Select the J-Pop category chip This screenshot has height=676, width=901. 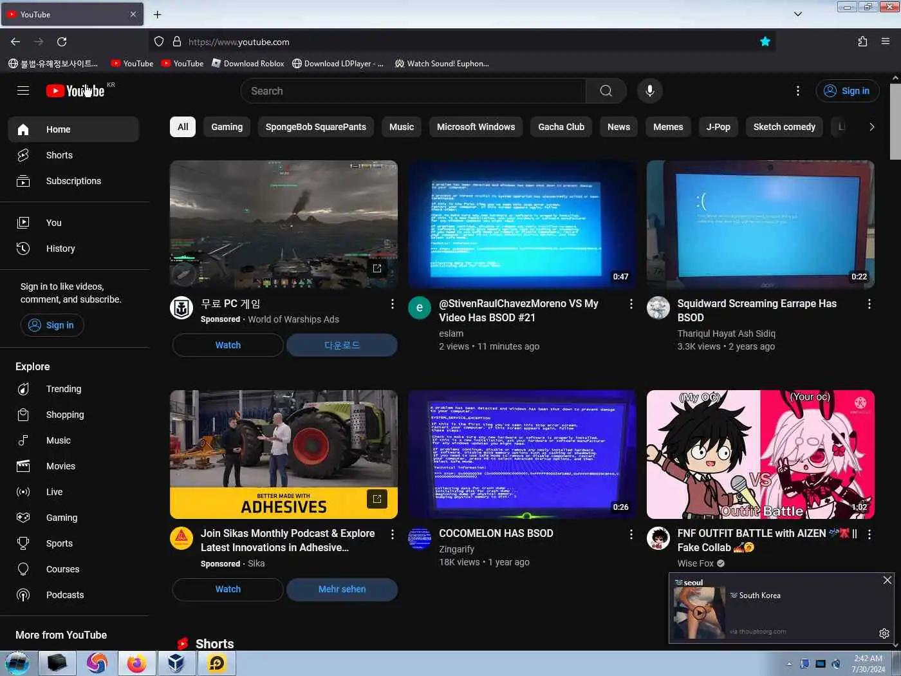718,127
